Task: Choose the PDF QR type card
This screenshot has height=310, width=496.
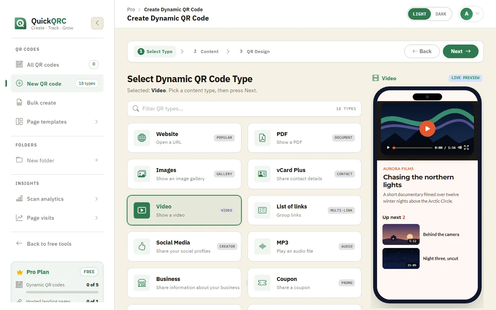Action: tap(305, 138)
